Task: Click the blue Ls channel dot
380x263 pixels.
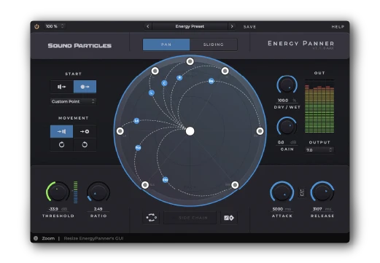Action: 136,121
